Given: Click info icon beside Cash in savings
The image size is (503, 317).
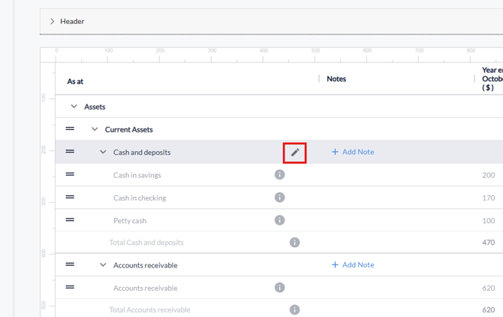Looking at the screenshot, I should point(279,175).
